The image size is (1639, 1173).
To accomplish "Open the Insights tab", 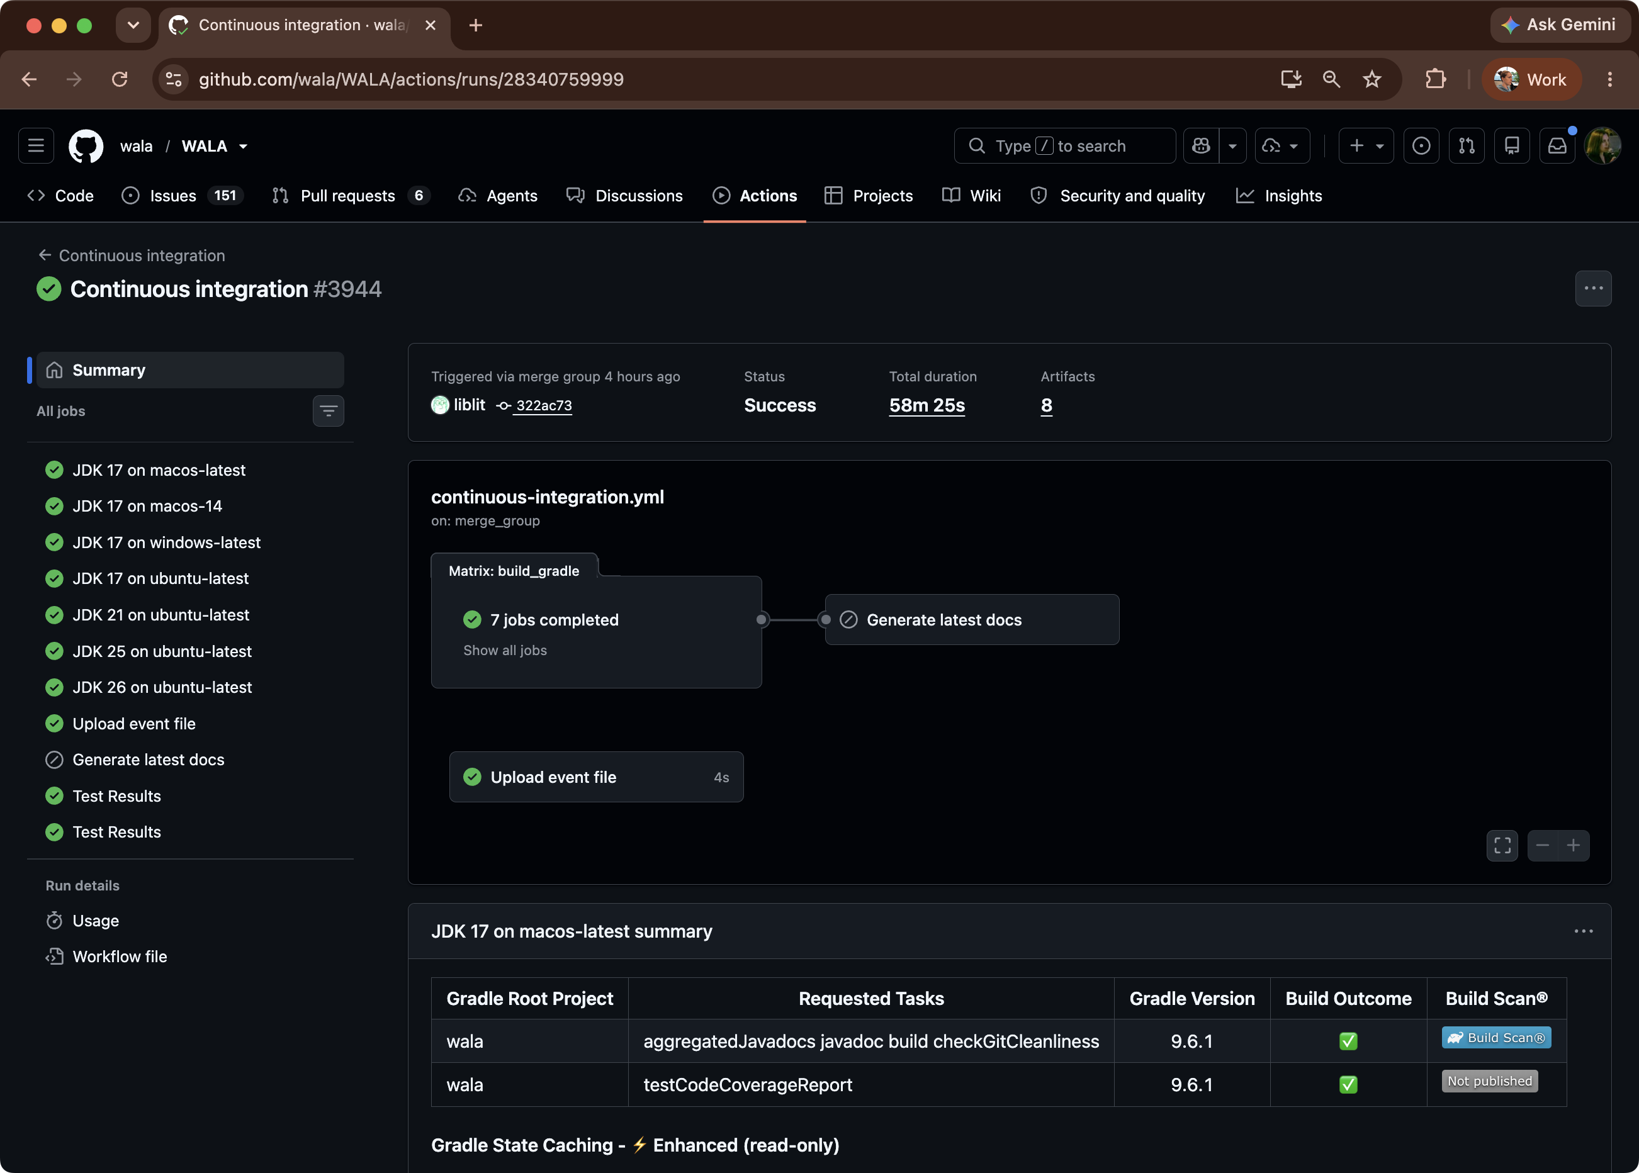I will [1278, 196].
